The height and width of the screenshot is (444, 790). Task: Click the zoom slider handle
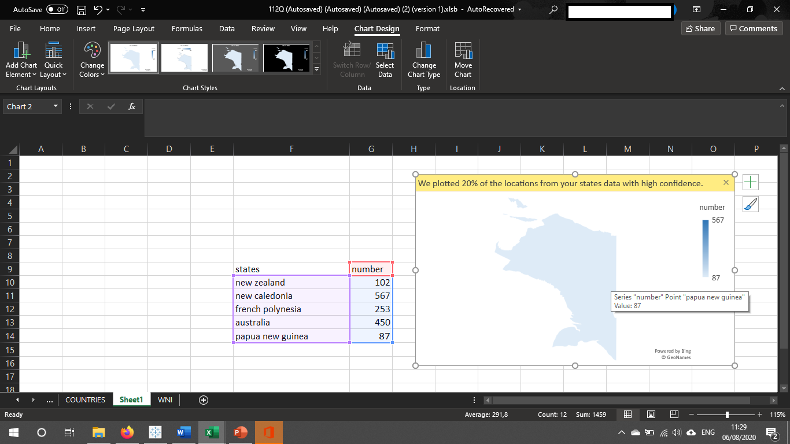pyautogui.click(x=727, y=415)
